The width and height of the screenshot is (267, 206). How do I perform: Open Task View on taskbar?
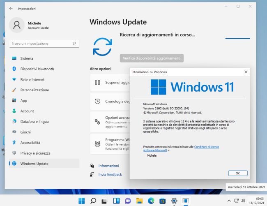[x=105, y=201]
